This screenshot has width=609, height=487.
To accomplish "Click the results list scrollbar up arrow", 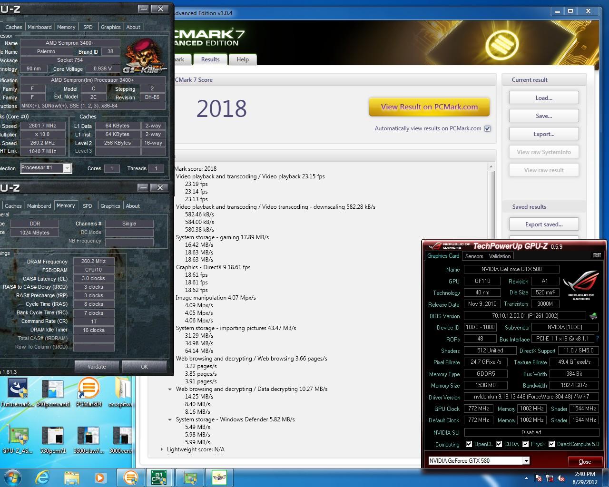I will point(491,167).
